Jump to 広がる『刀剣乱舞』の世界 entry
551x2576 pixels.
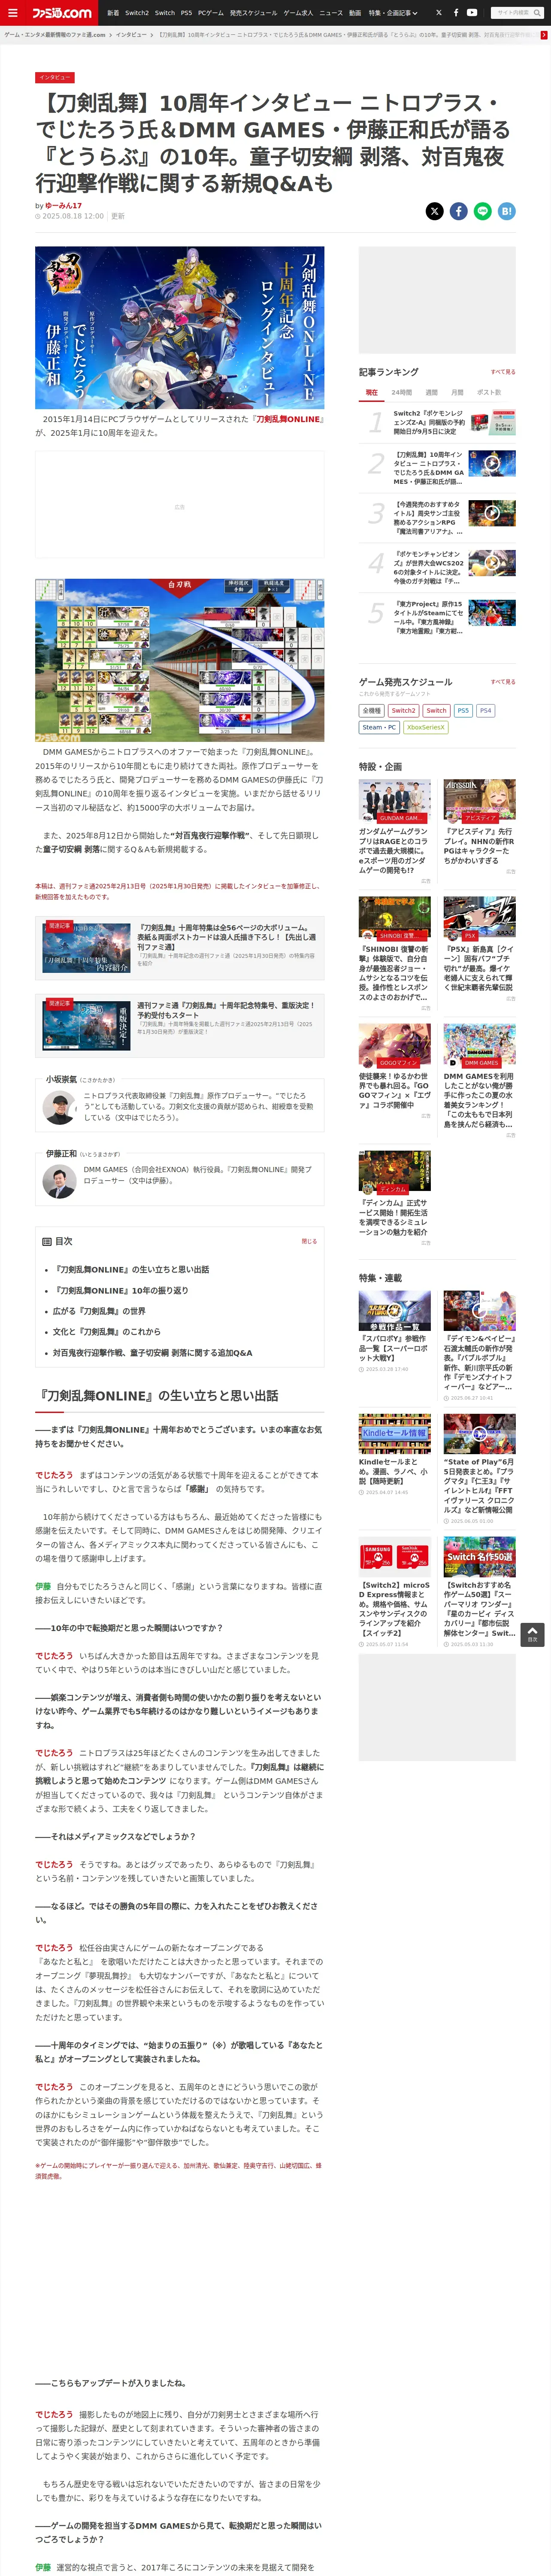99,1311
